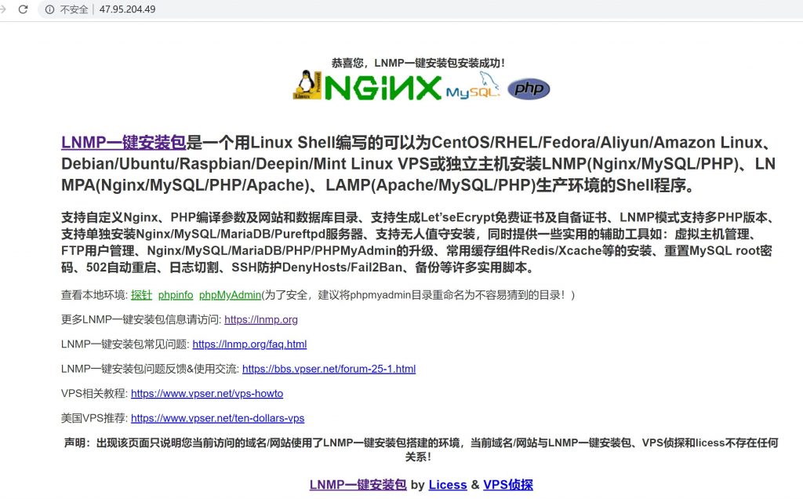Click the VPS相关教程: label
Image resolution: width=803 pixels, height=499 pixels.
94,393
